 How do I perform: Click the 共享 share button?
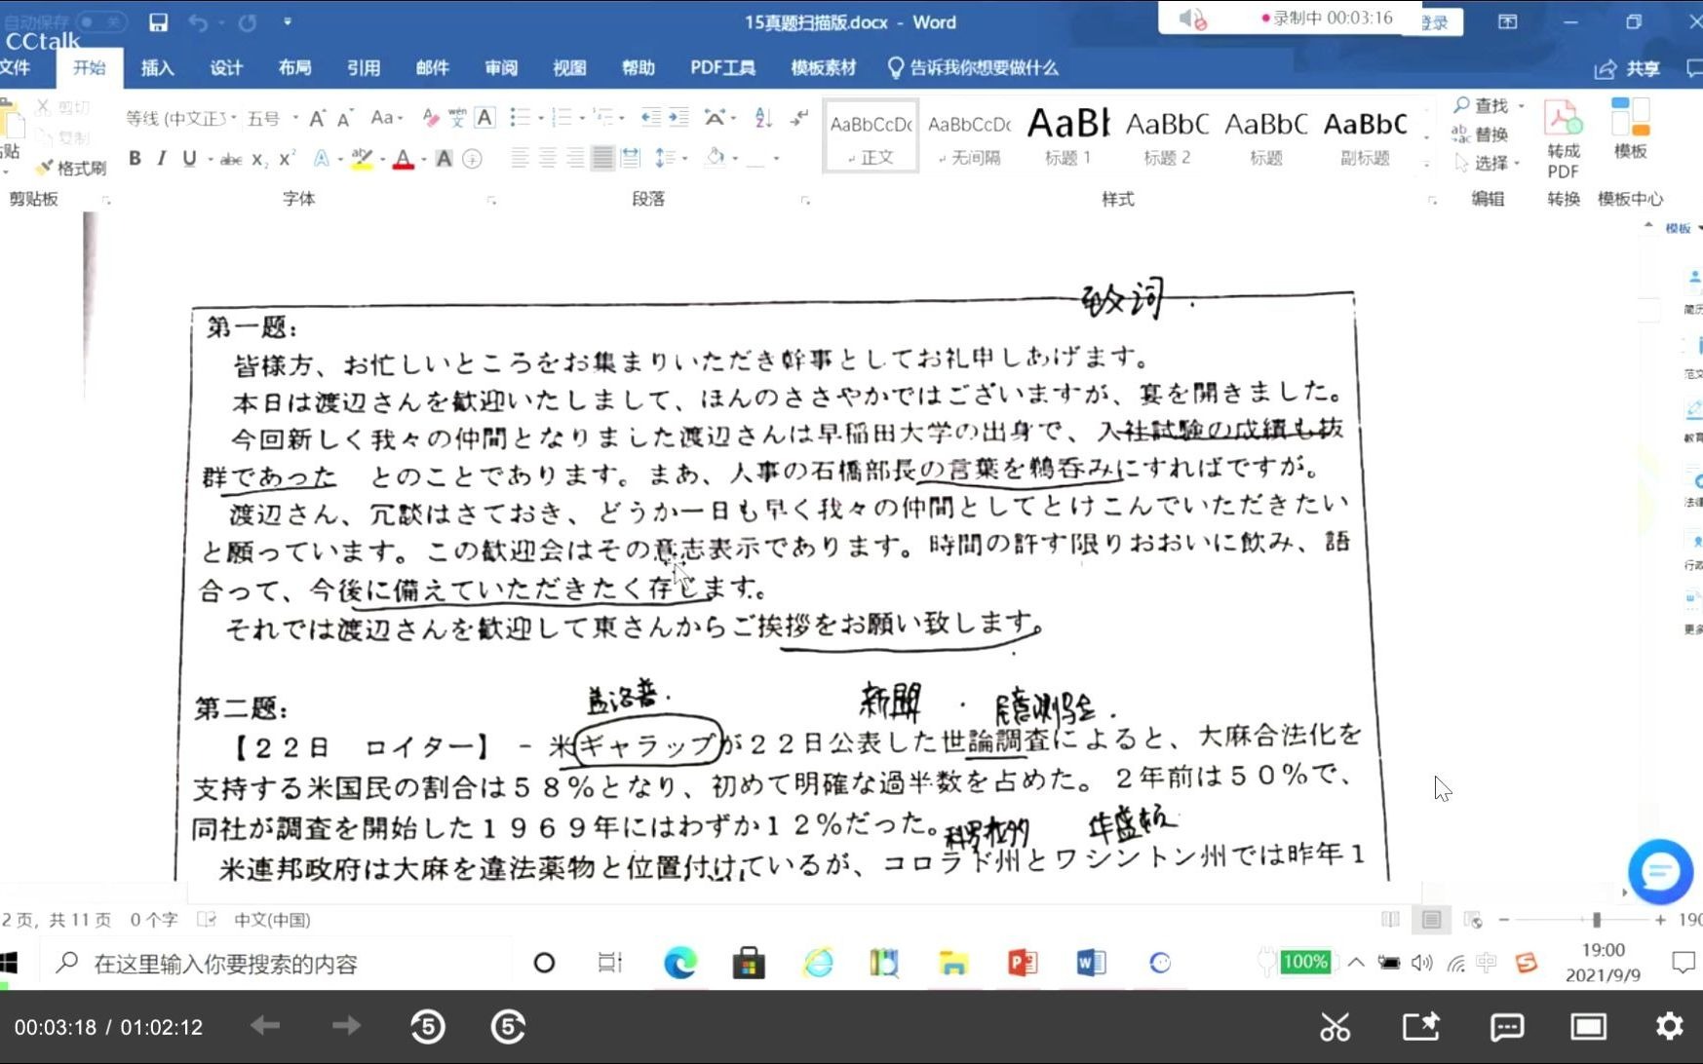point(1627,68)
